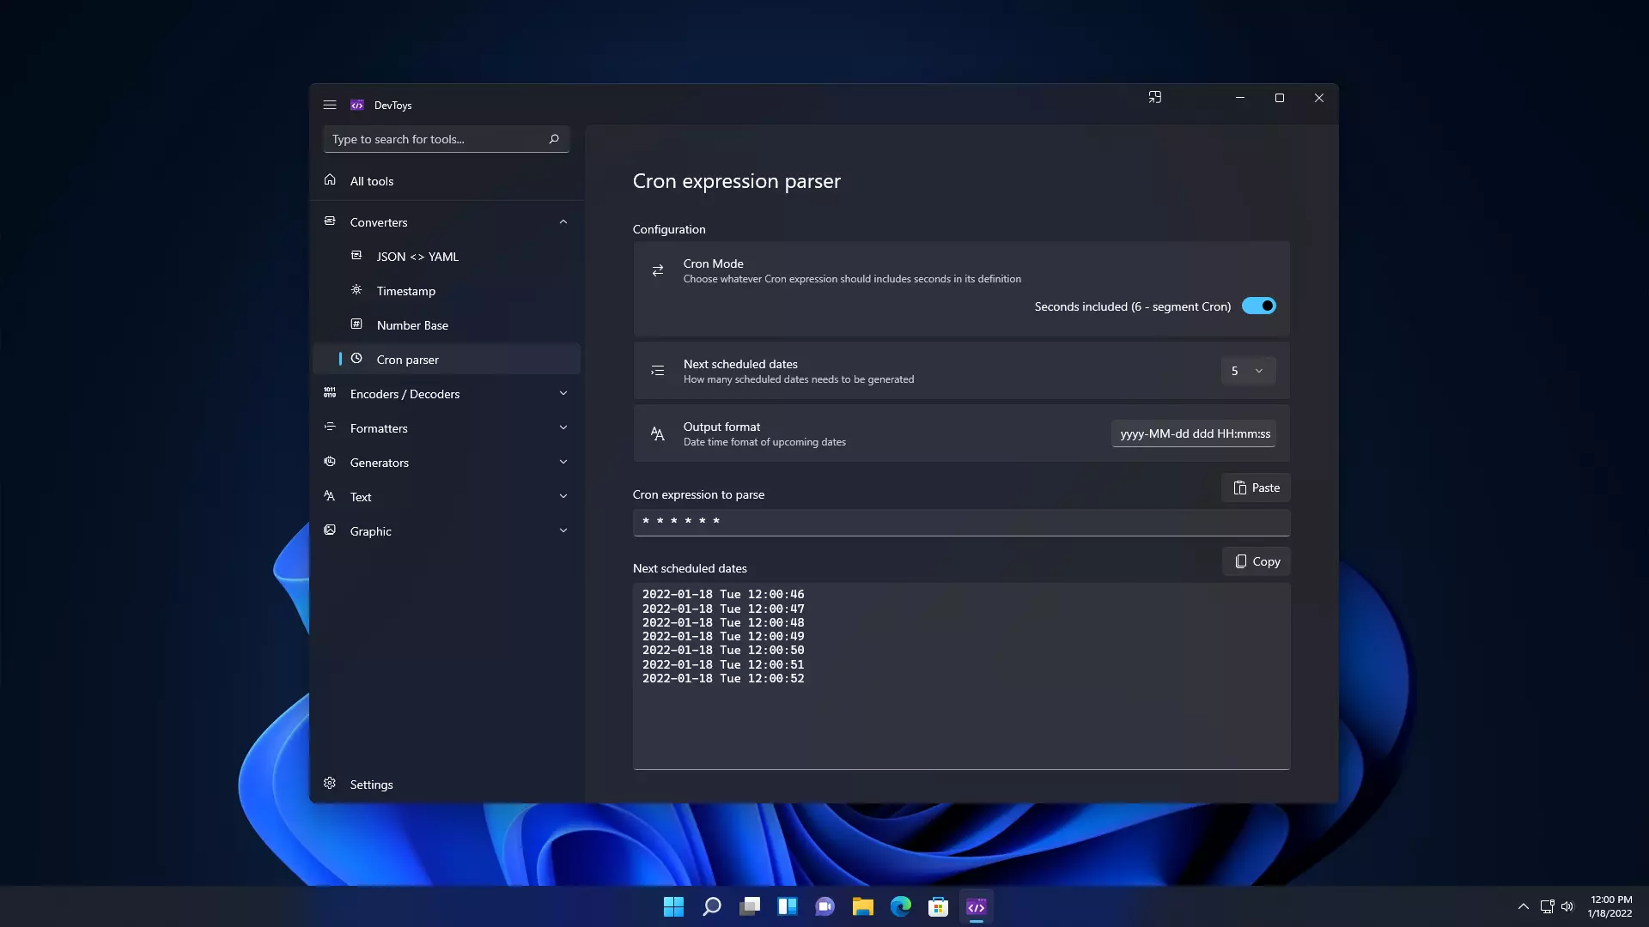
Task: Show hidden icons in system tray
Action: click(1524, 906)
